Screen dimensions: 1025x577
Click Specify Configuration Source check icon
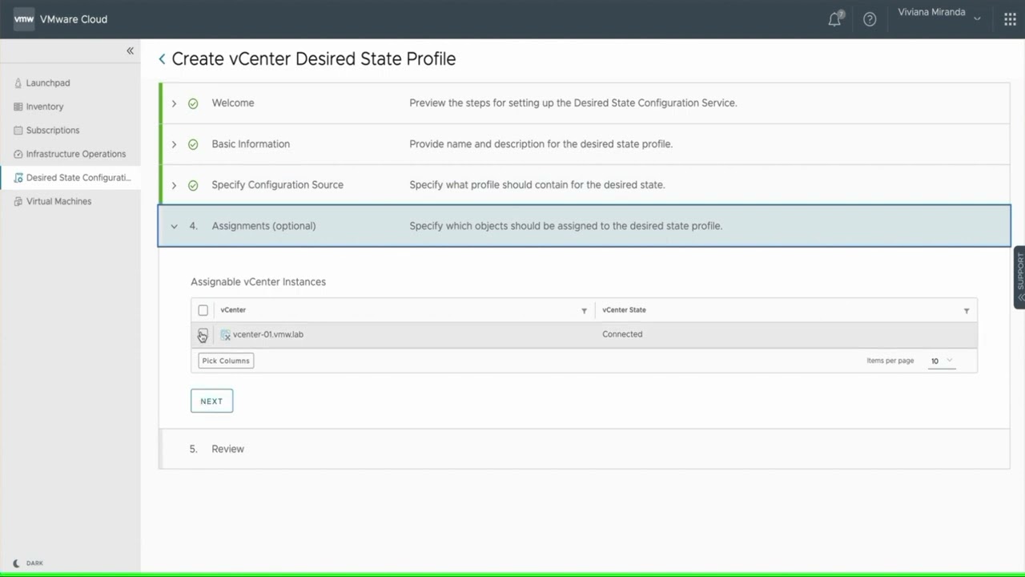pyautogui.click(x=193, y=185)
